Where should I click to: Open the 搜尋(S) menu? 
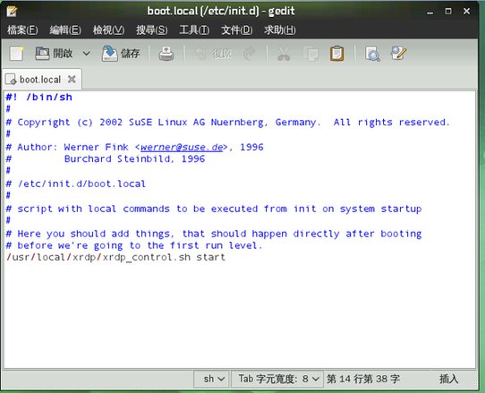(151, 30)
